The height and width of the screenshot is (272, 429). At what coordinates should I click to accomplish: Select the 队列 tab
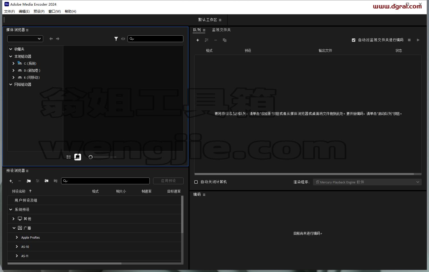197,30
